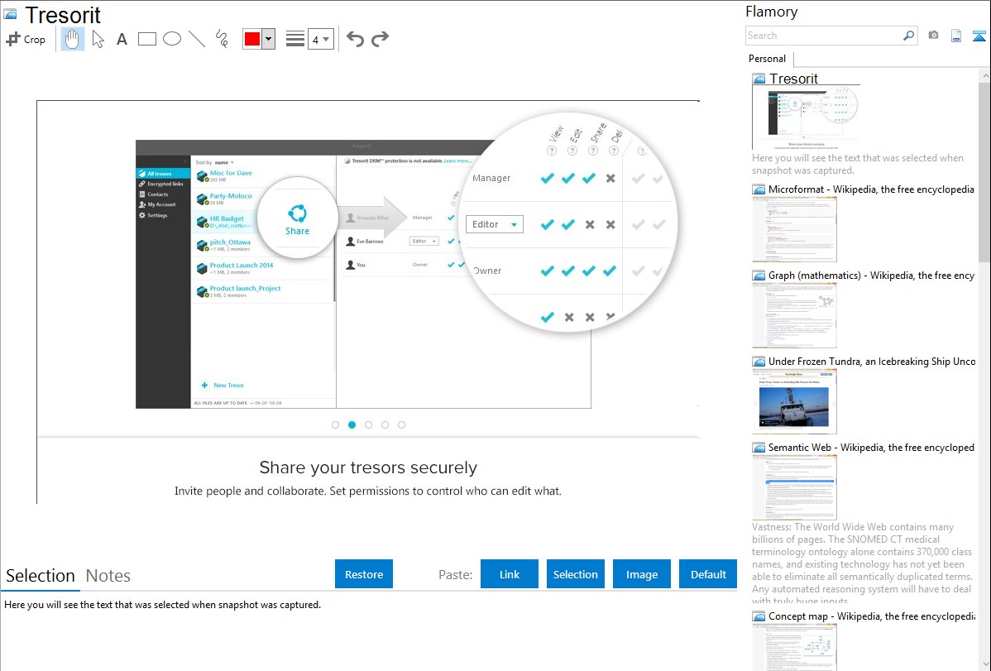Switch to the Notes tab

click(108, 576)
